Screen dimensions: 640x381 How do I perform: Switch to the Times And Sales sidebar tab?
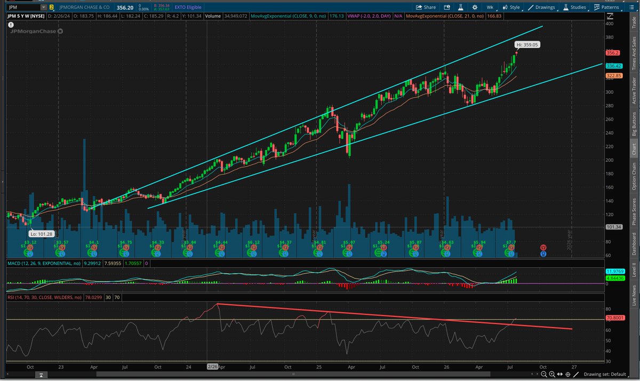634,52
